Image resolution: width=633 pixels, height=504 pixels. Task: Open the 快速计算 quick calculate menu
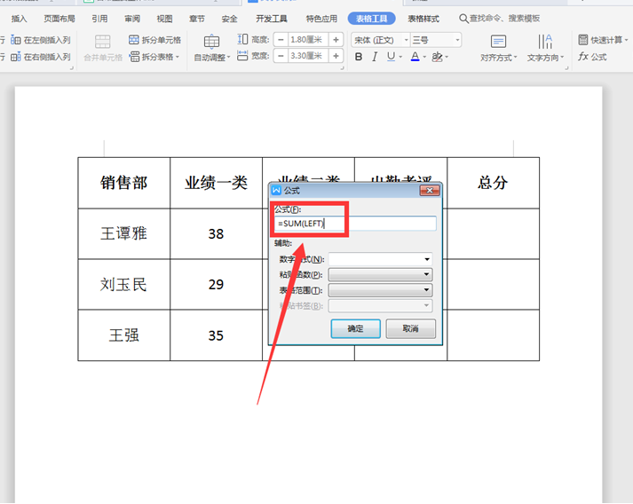603,40
